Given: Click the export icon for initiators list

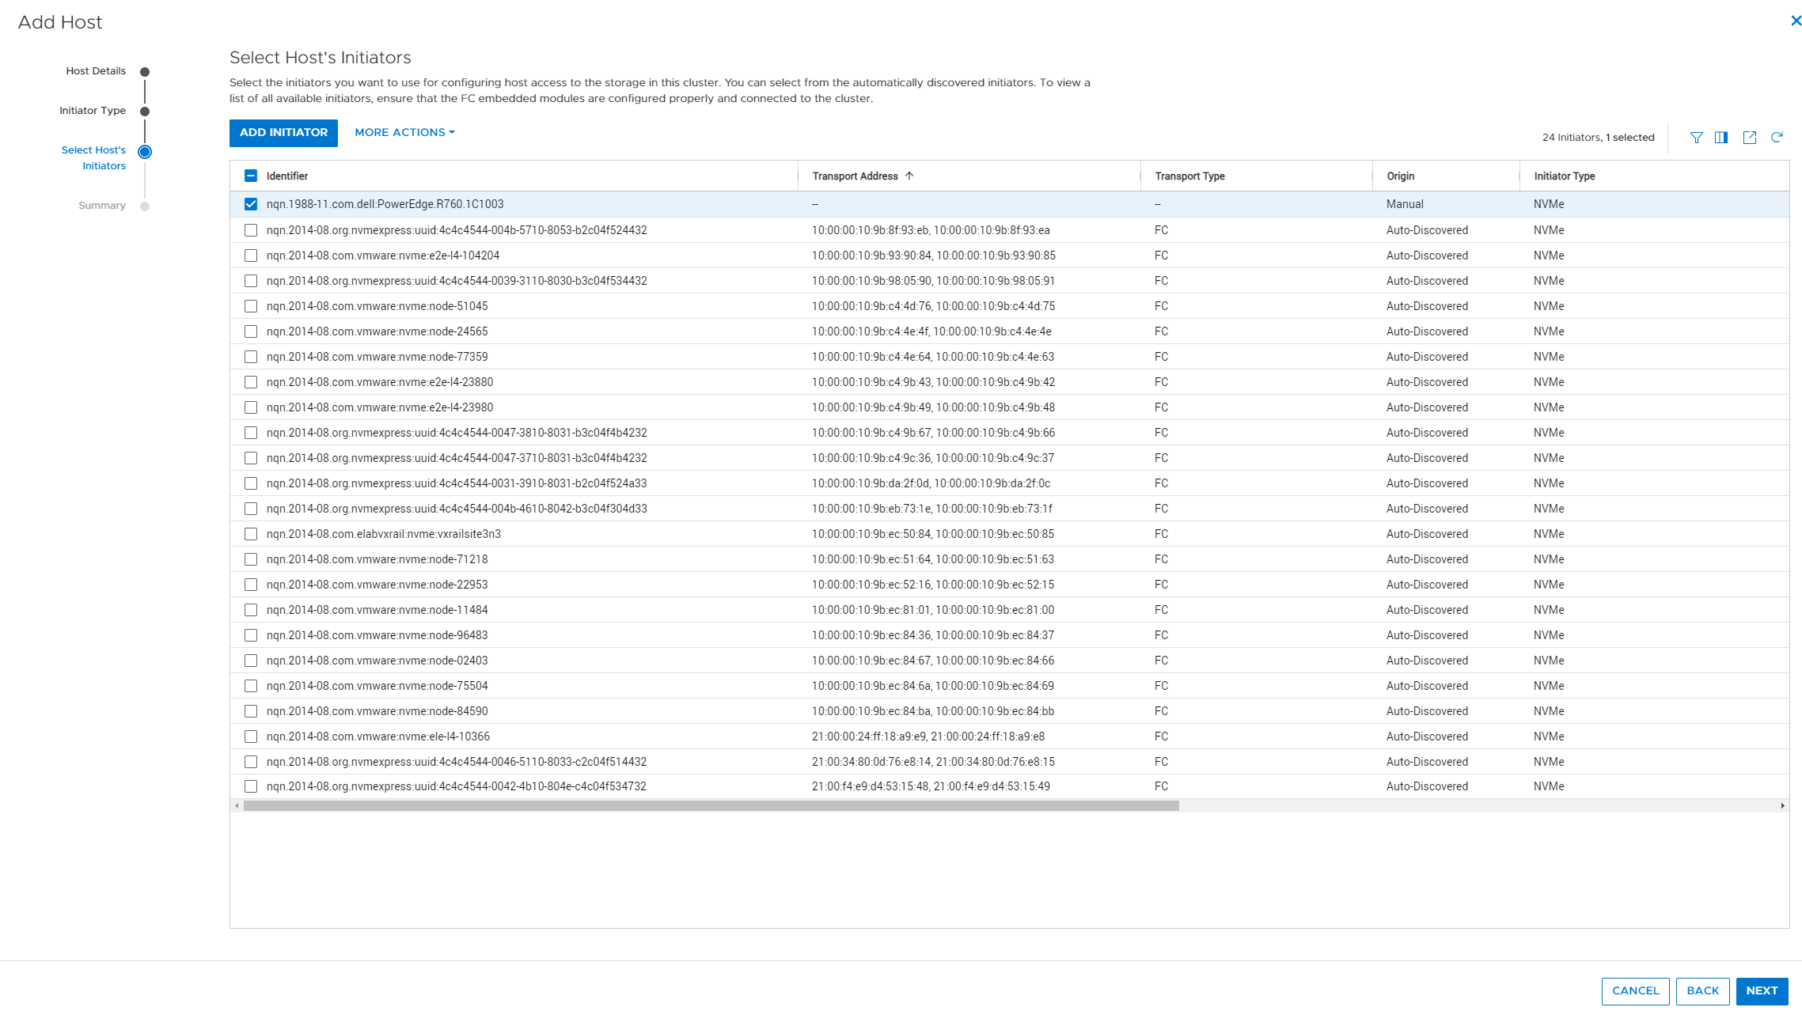Looking at the screenshot, I should (x=1750, y=138).
